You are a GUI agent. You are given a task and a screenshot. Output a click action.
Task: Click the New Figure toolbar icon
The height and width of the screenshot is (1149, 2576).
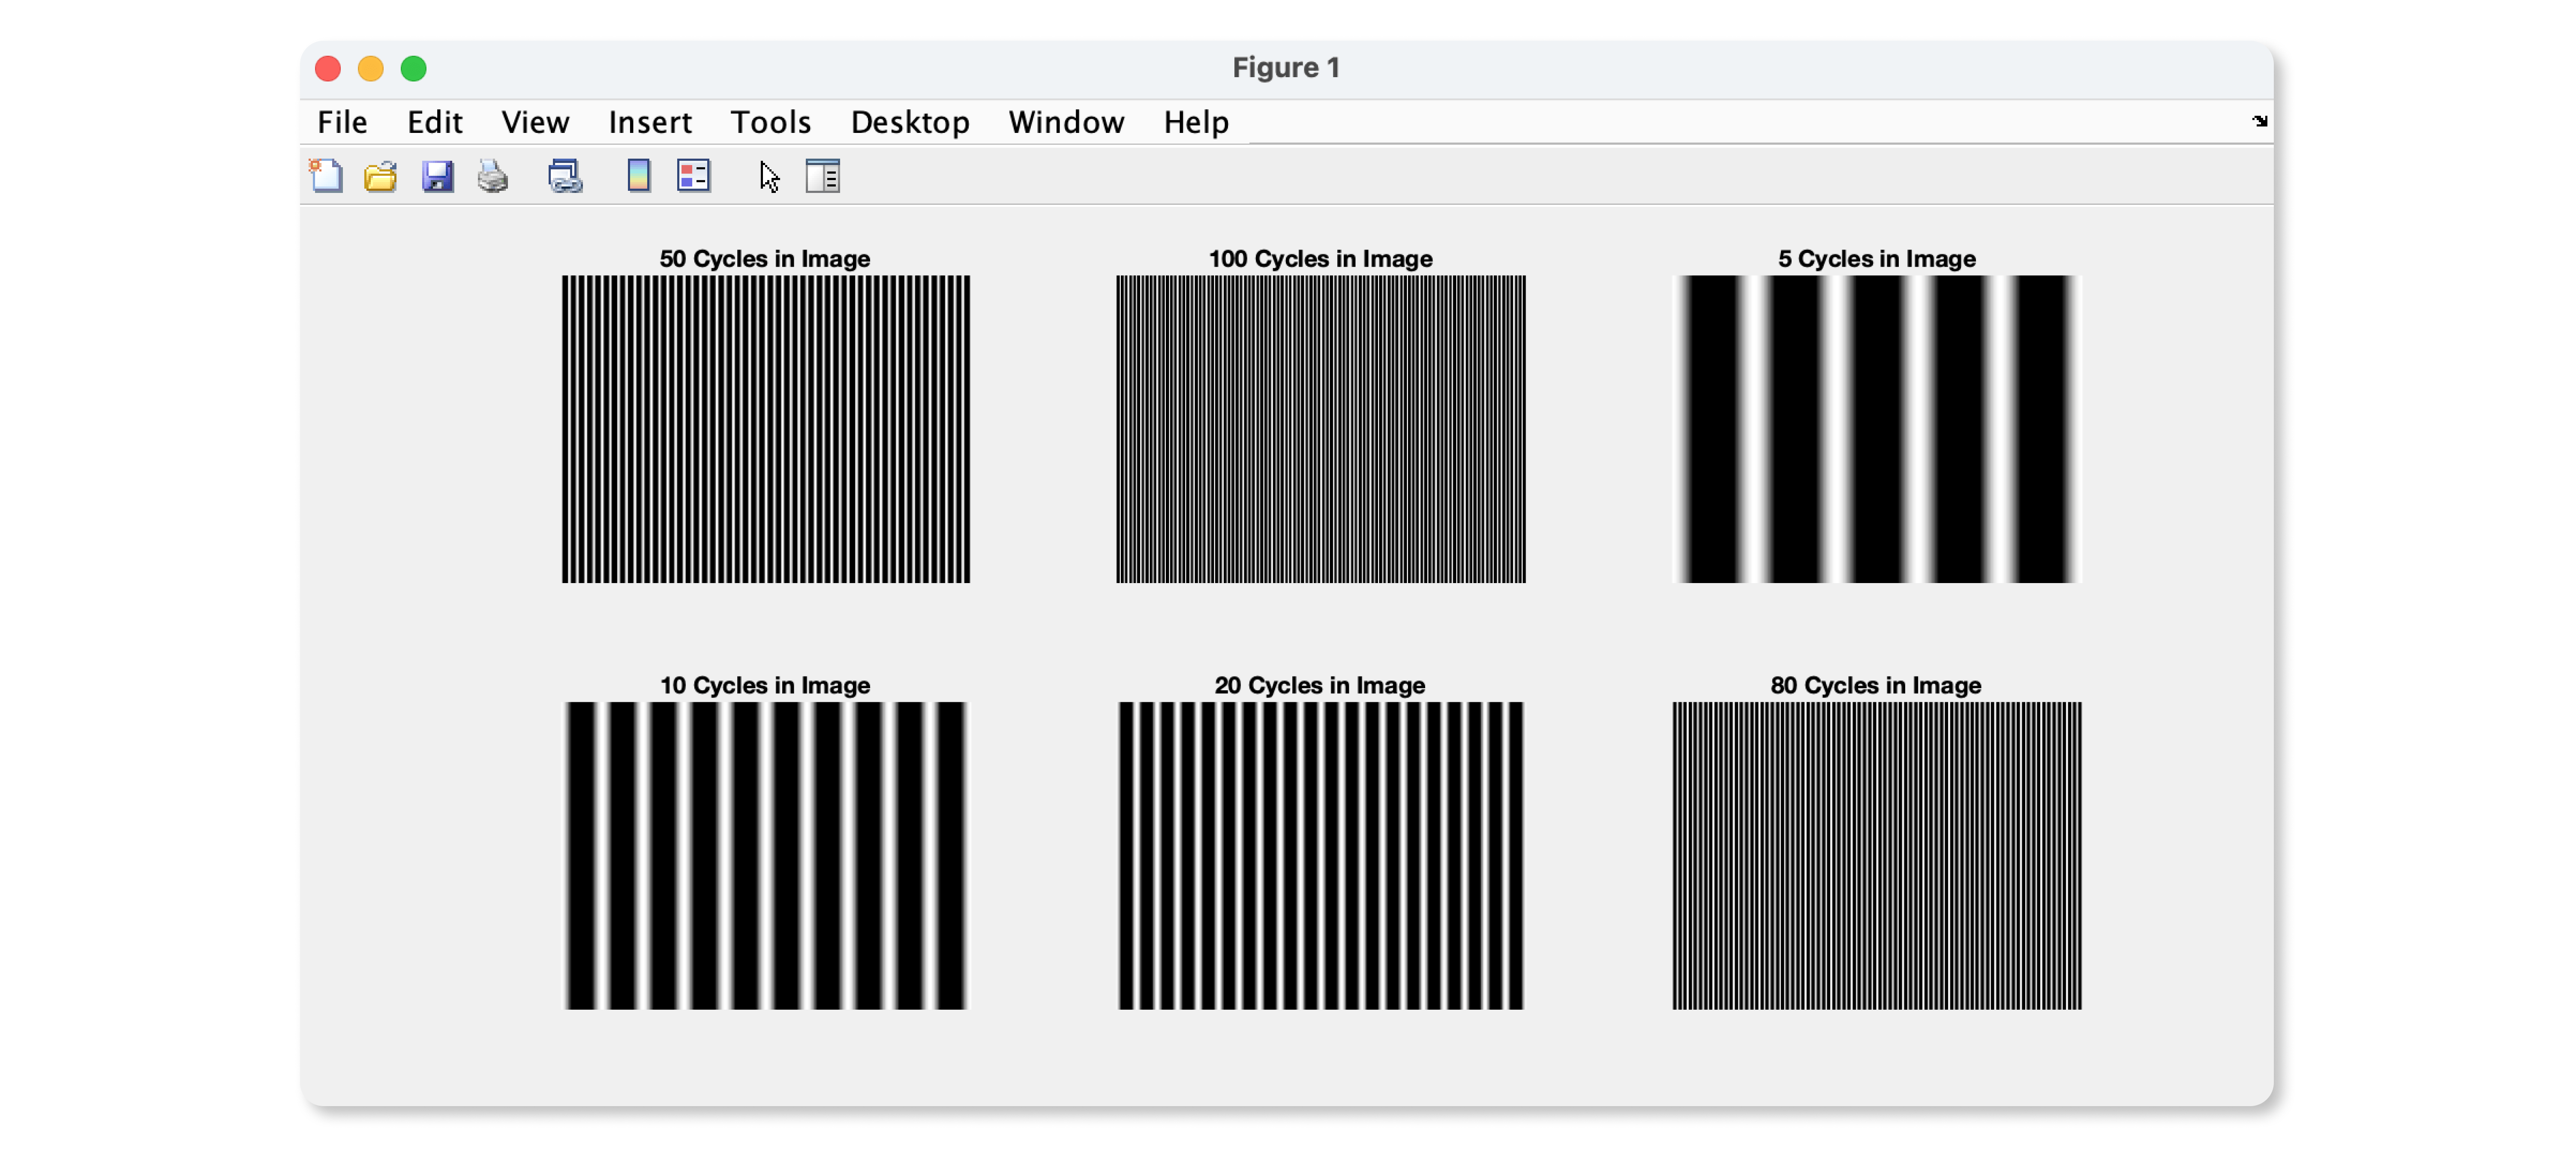point(326,176)
